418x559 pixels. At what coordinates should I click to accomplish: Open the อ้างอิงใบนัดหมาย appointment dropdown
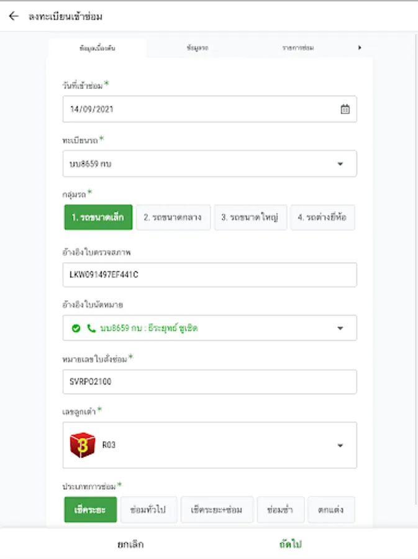point(340,328)
